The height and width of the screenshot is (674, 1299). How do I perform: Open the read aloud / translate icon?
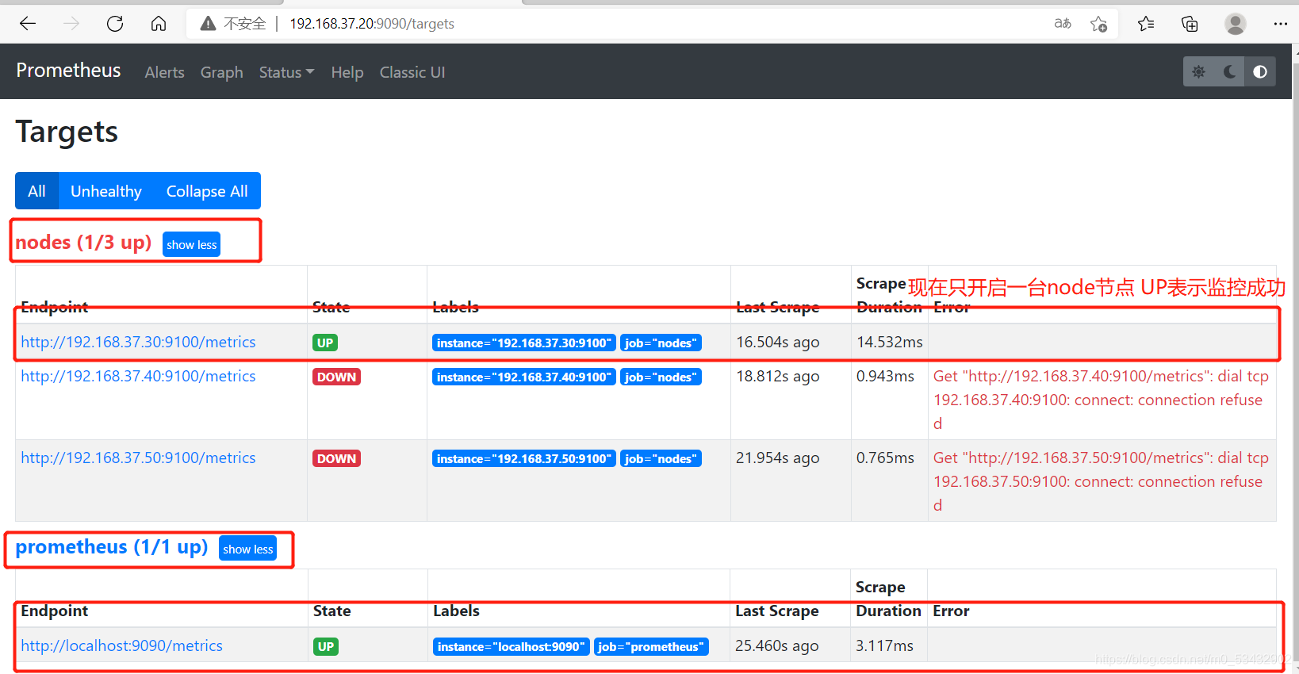(x=1063, y=24)
